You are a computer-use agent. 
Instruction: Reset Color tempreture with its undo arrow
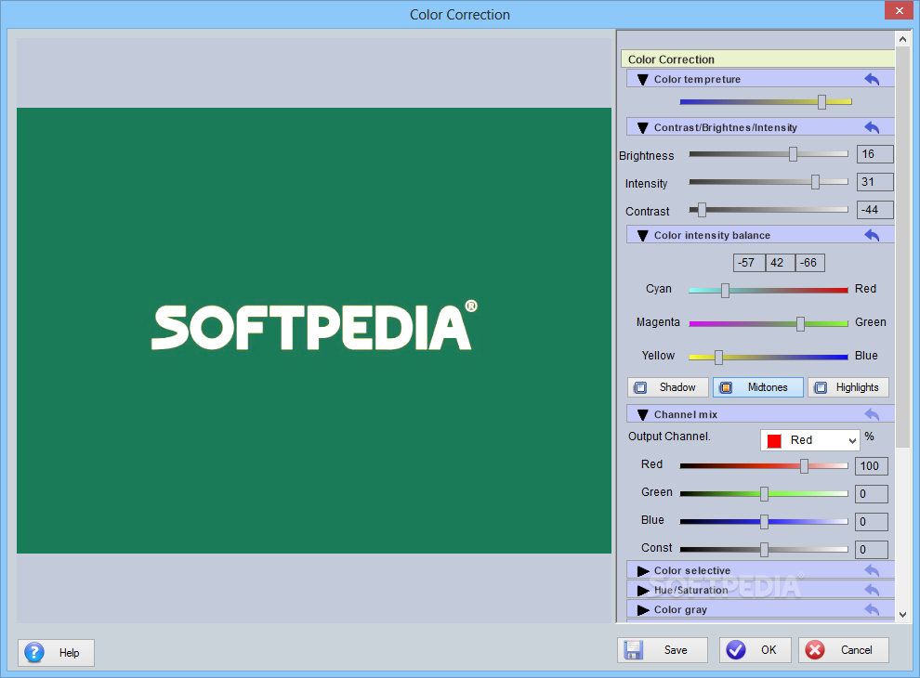coord(872,79)
